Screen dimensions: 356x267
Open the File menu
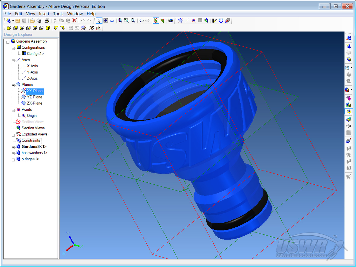pyautogui.click(x=8, y=14)
